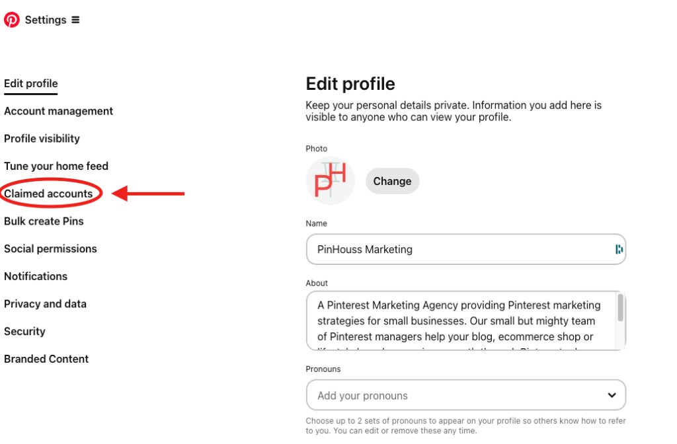The width and height of the screenshot is (677, 444).
Task: Navigate to Social permissions
Action: click(50, 248)
